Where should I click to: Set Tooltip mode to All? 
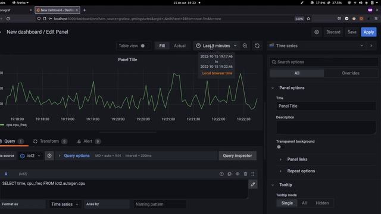304,203
